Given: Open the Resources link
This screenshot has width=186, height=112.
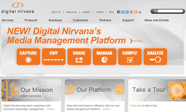Looking at the screenshot, I should (71, 12).
